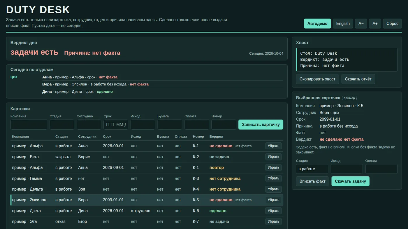Screen dimensions: 408x229
Task: Click Скачать задачу button
Action: coord(350,181)
